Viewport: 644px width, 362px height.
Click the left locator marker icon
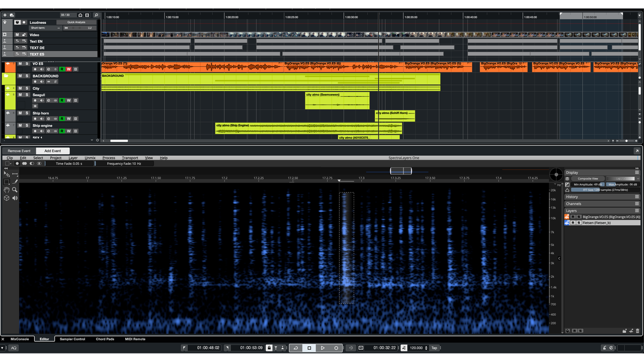pos(185,348)
